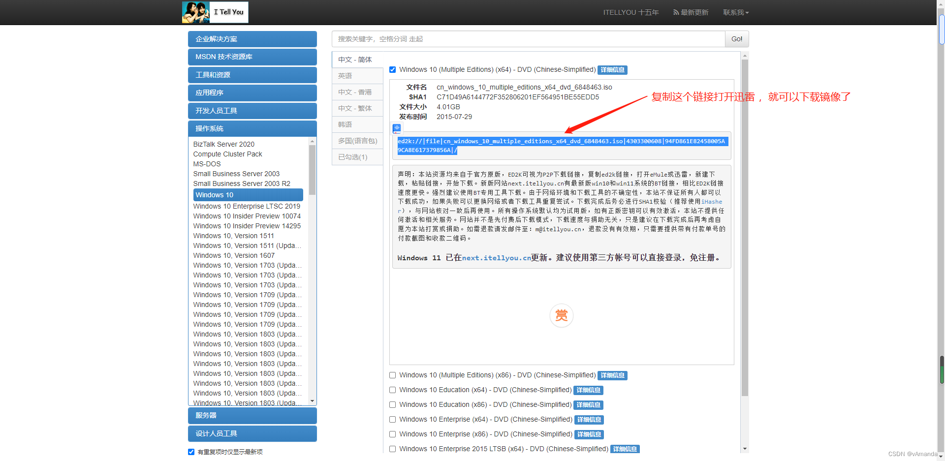The image size is (945, 461).
Task: Click results panel scroll-down arrow
Action: tap(745, 449)
